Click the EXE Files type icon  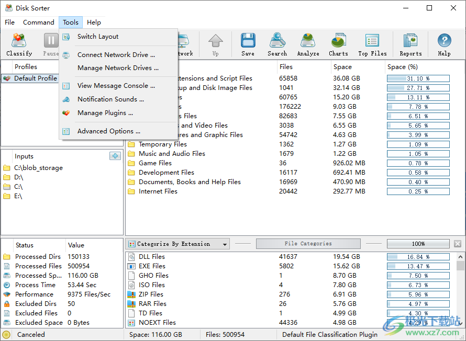click(x=131, y=266)
